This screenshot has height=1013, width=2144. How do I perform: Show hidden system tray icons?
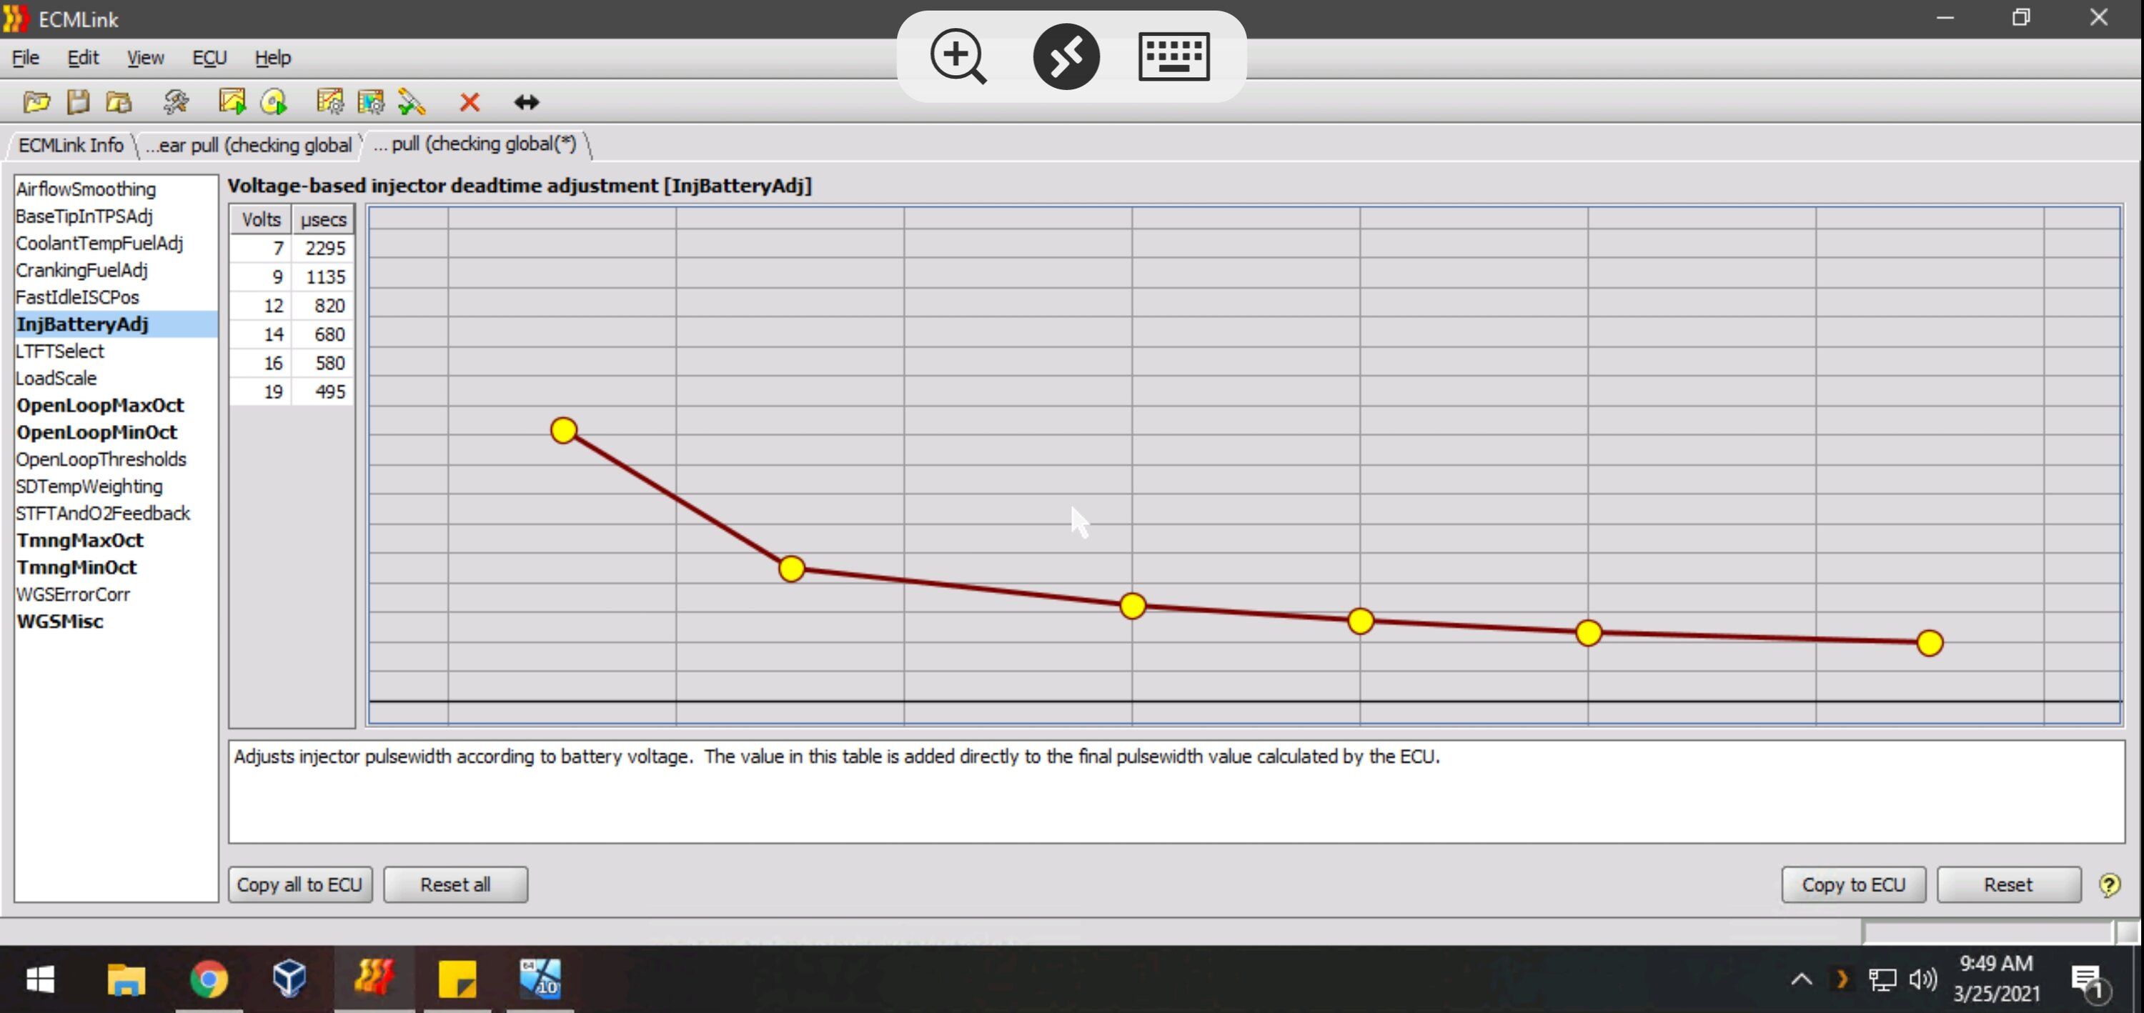pyautogui.click(x=1801, y=979)
